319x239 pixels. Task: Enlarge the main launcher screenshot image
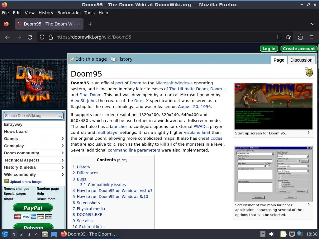click(x=309, y=204)
